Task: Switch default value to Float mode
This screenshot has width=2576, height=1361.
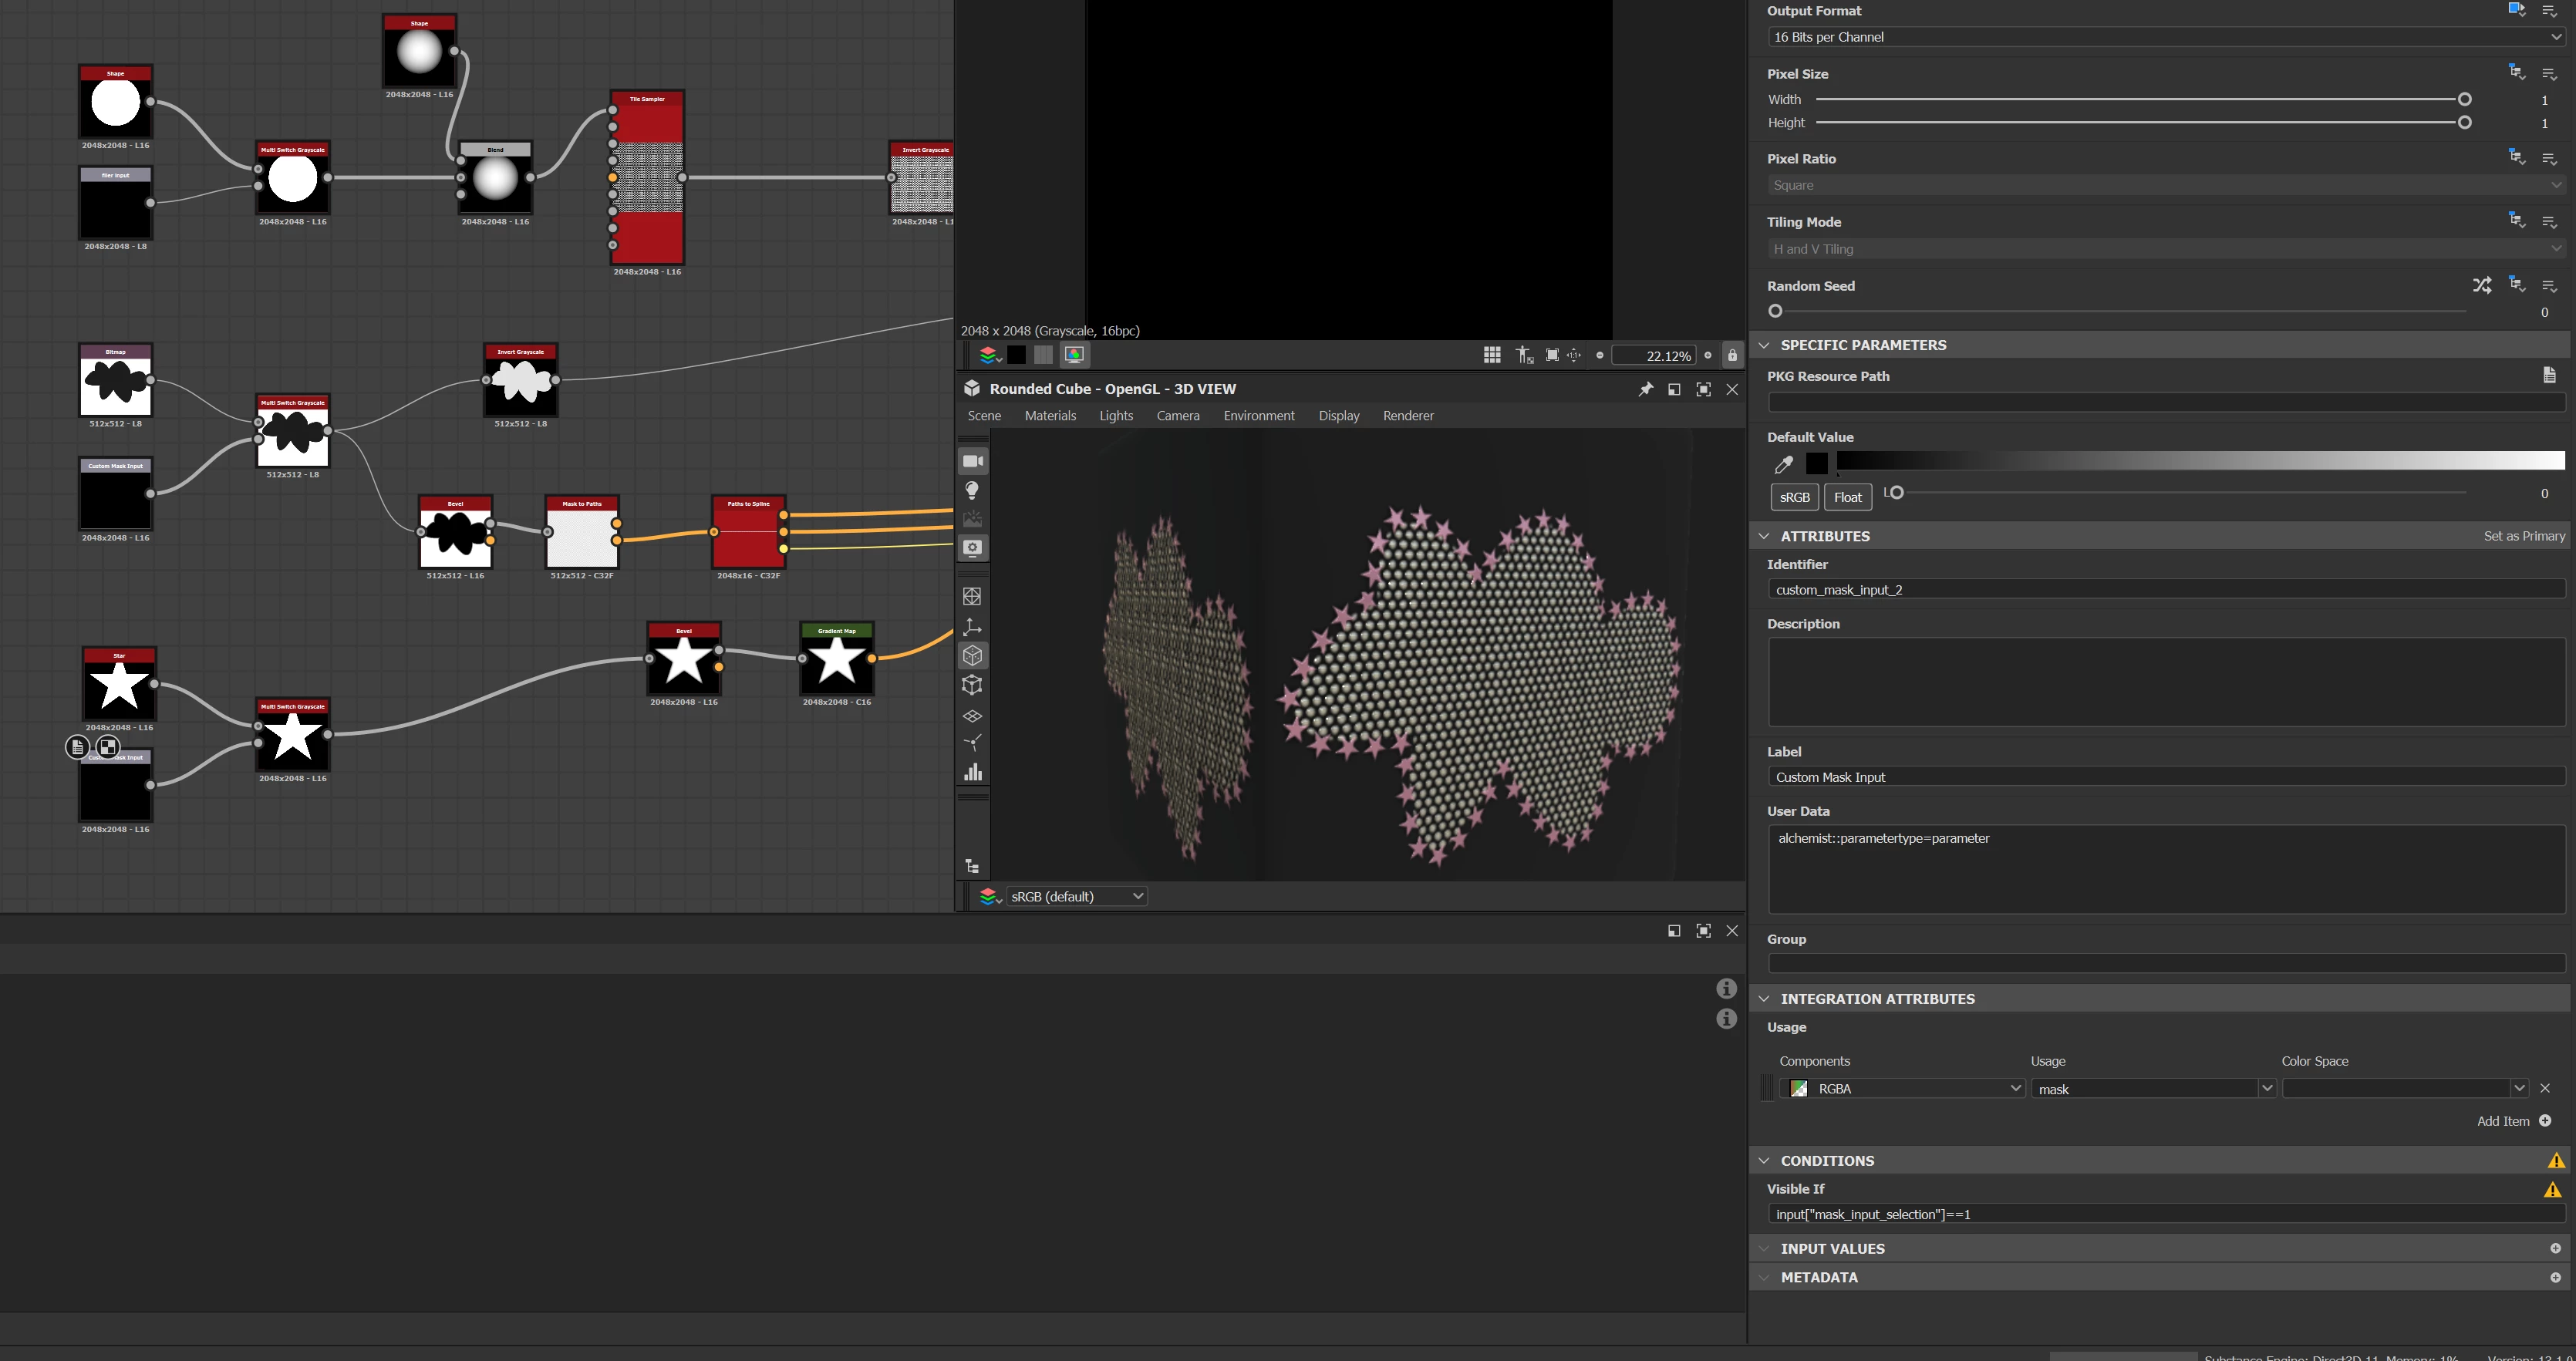Action: pyautogui.click(x=1847, y=497)
